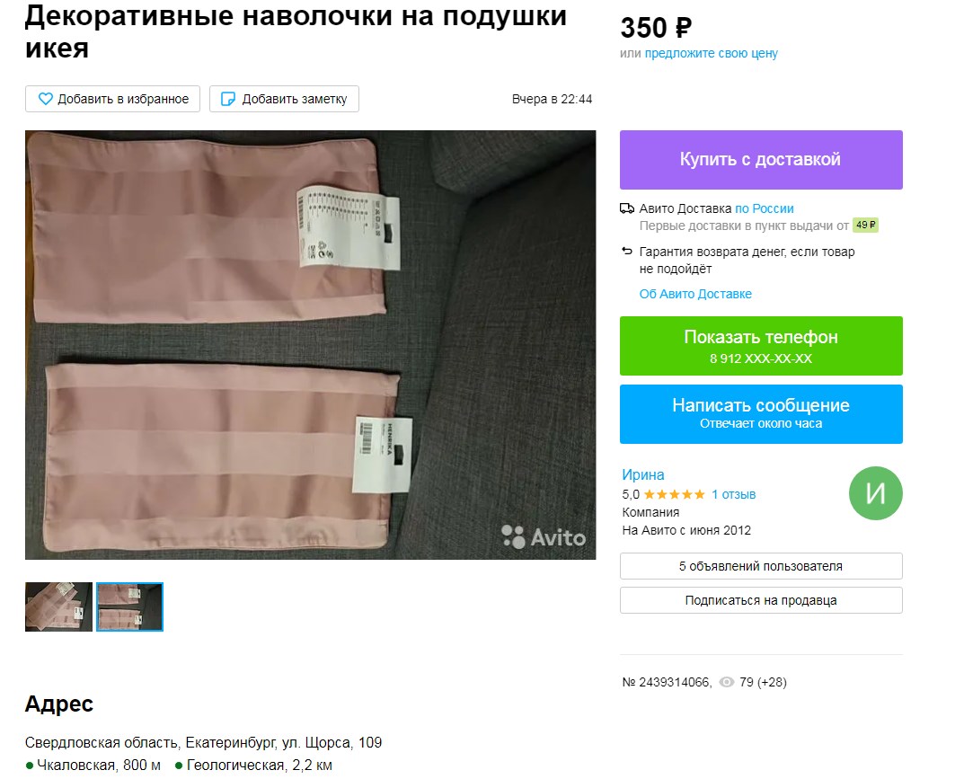Image resolution: width=955 pixels, height=779 pixels.
Task: Click the delivery truck icon near Авито Доставка
Action: 627,208
